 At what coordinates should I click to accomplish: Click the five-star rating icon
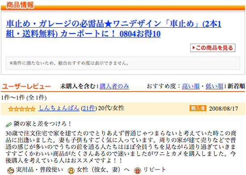pos(21,109)
